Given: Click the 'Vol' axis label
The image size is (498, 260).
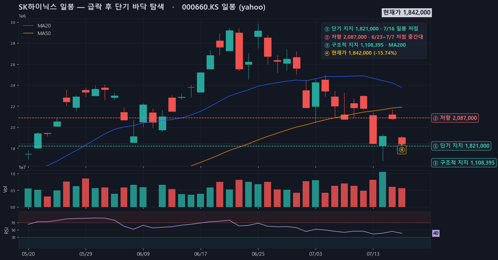Looking at the screenshot, I should [x=5, y=189].
